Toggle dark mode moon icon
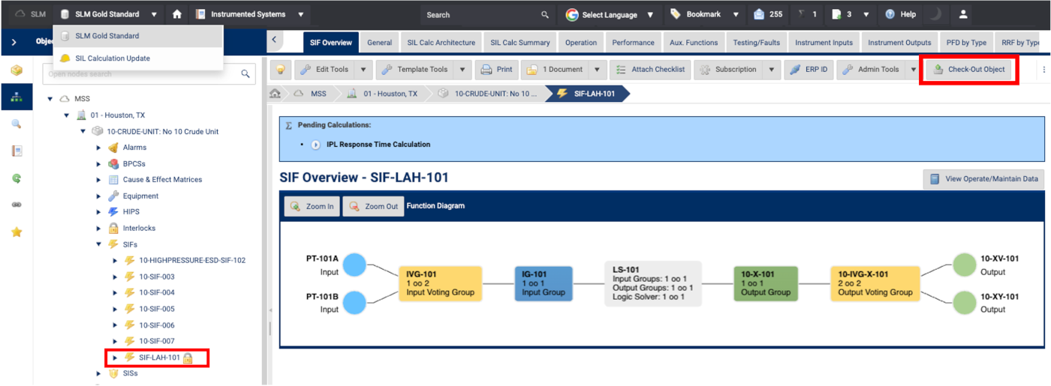The width and height of the screenshot is (1051, 386). point(935,14)
